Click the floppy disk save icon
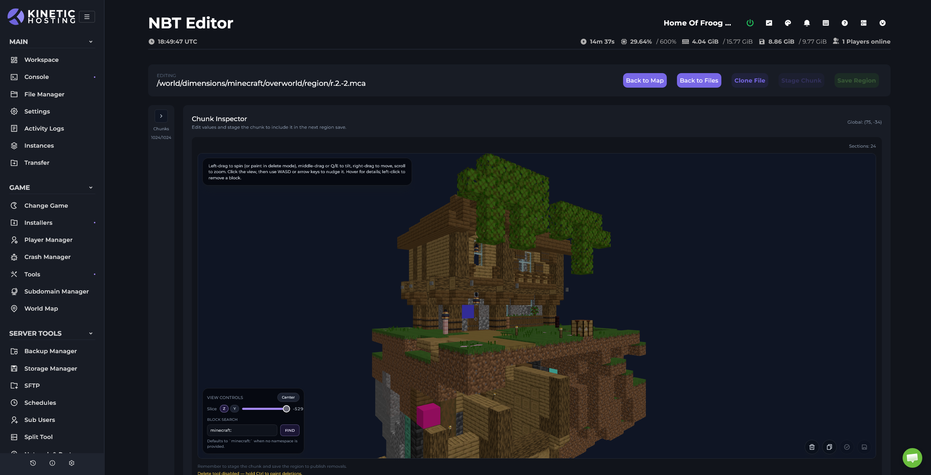Viewport: 931px width, 475px height. click(x=864, y=447)
